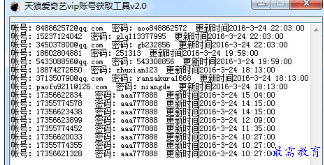This screenshot has width=324, height=165.
Task: Select password 251313
Action: pyautogui.click(x=128, y=53)
